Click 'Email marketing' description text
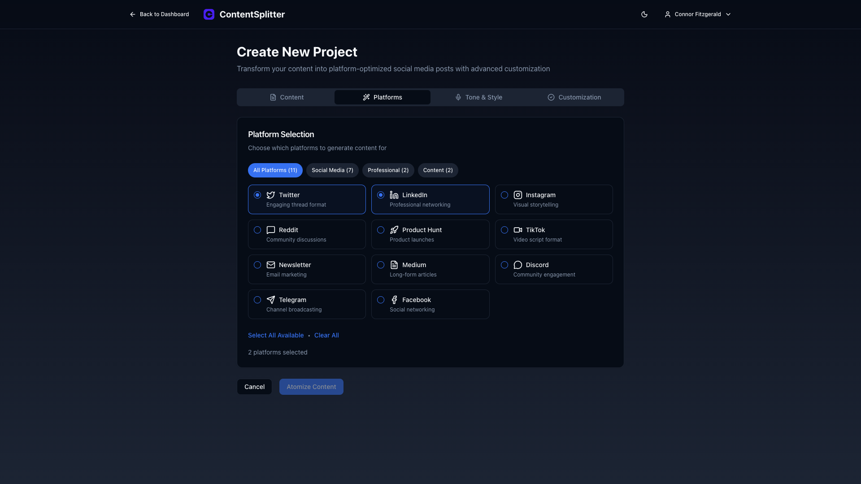 [286, 275]
